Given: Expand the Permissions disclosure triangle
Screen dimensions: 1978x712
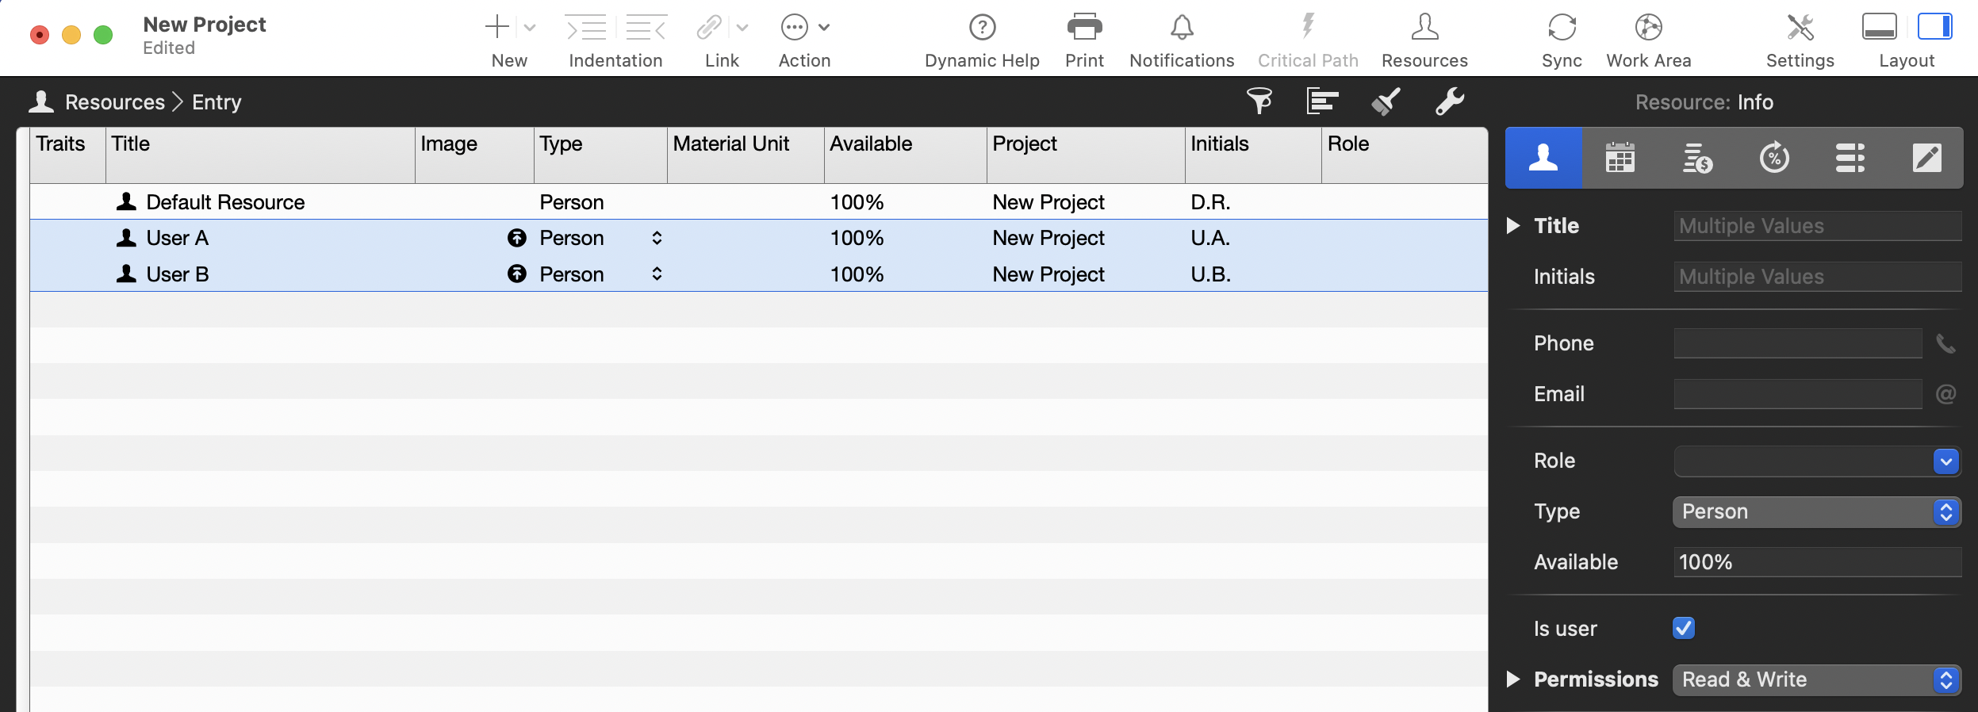Looking at the screenshot, I should [x=1513, y=679].
